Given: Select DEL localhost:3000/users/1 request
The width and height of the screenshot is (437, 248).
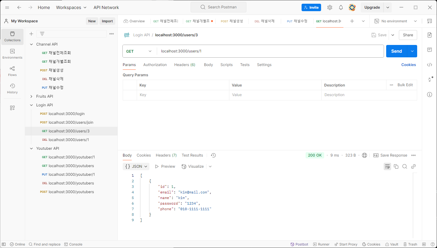Looking at the screenshot, I should (x=71, y=140).
